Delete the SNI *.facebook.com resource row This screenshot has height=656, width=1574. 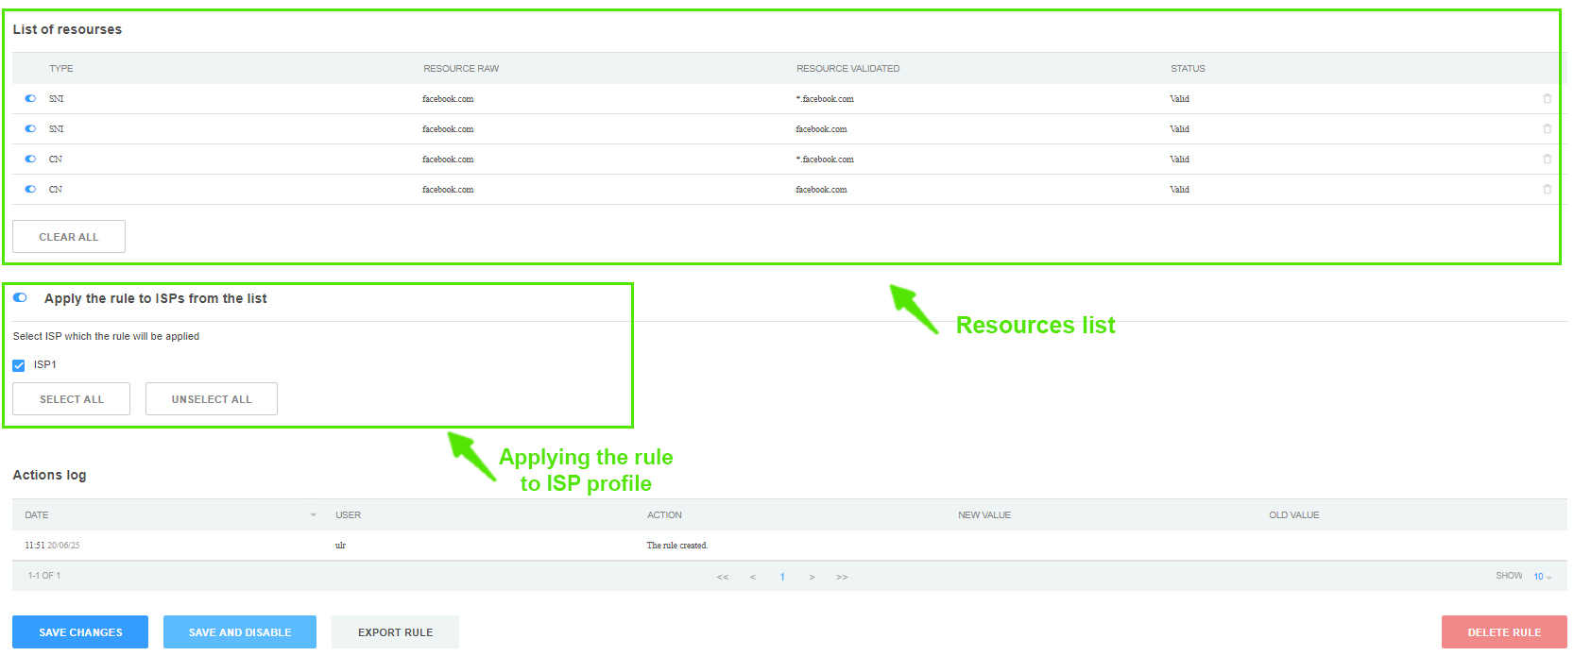(x=1547, y=98)
